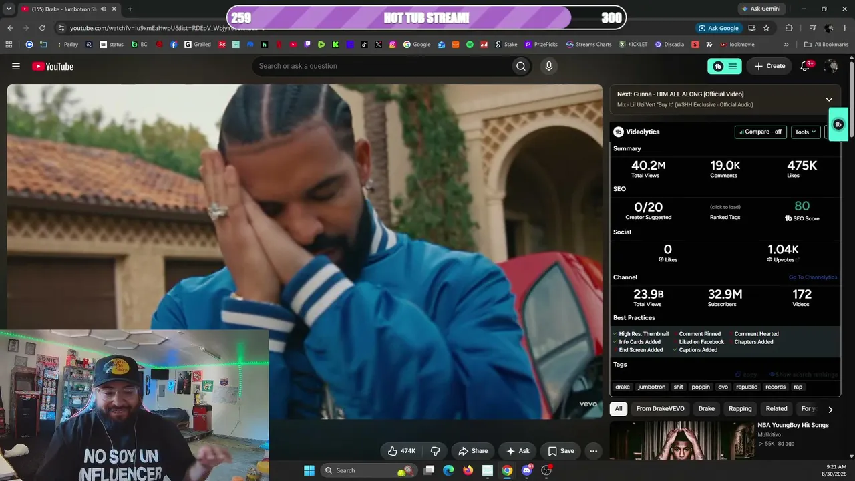
Task: Select the Rapping filter chip
Action: coord(740,408)
